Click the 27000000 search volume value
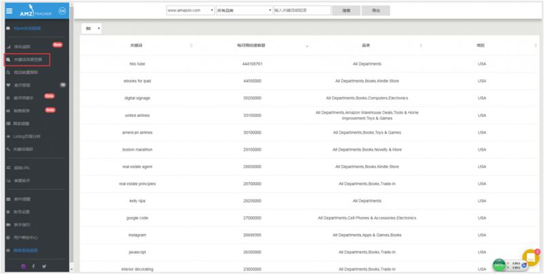 [252, 218]
